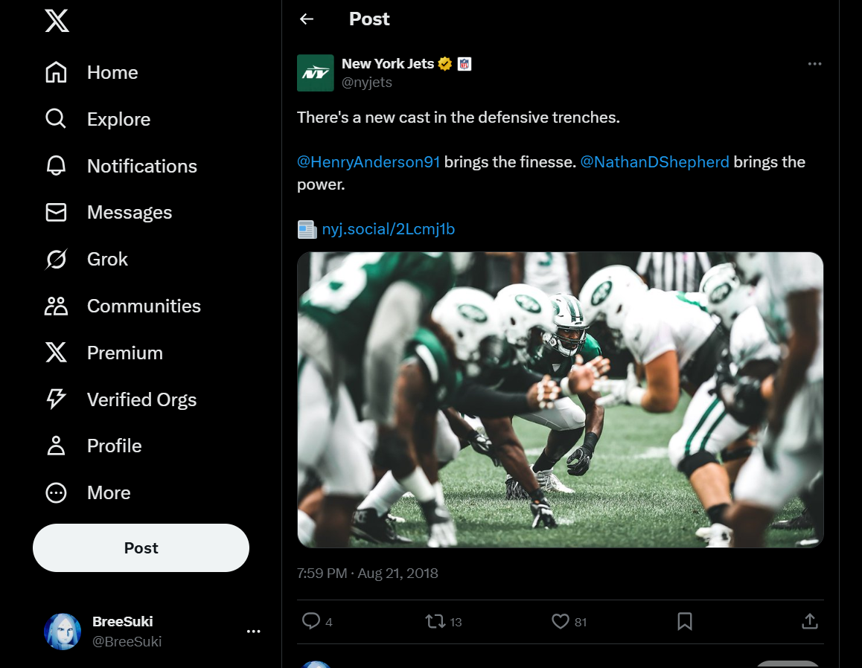Click the X logo icon

pos(57,22)
